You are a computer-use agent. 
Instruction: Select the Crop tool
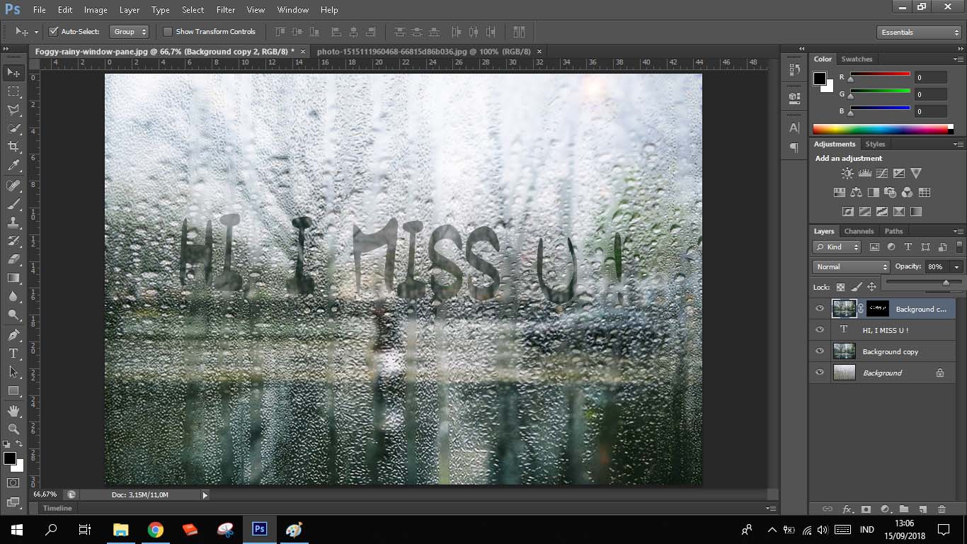tap(13, 147)
